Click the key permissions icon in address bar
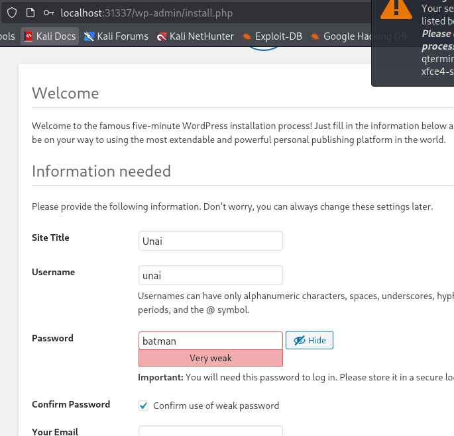454x436 pixels. [48, 13]
